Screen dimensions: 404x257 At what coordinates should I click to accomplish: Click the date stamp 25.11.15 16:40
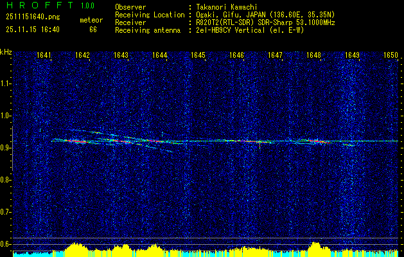coord(31,30)
